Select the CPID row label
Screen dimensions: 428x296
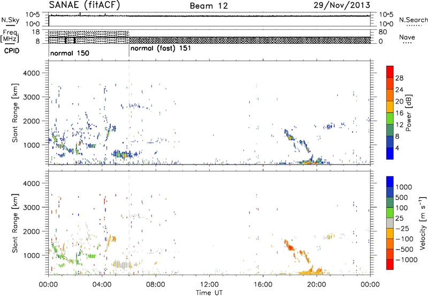12,51
